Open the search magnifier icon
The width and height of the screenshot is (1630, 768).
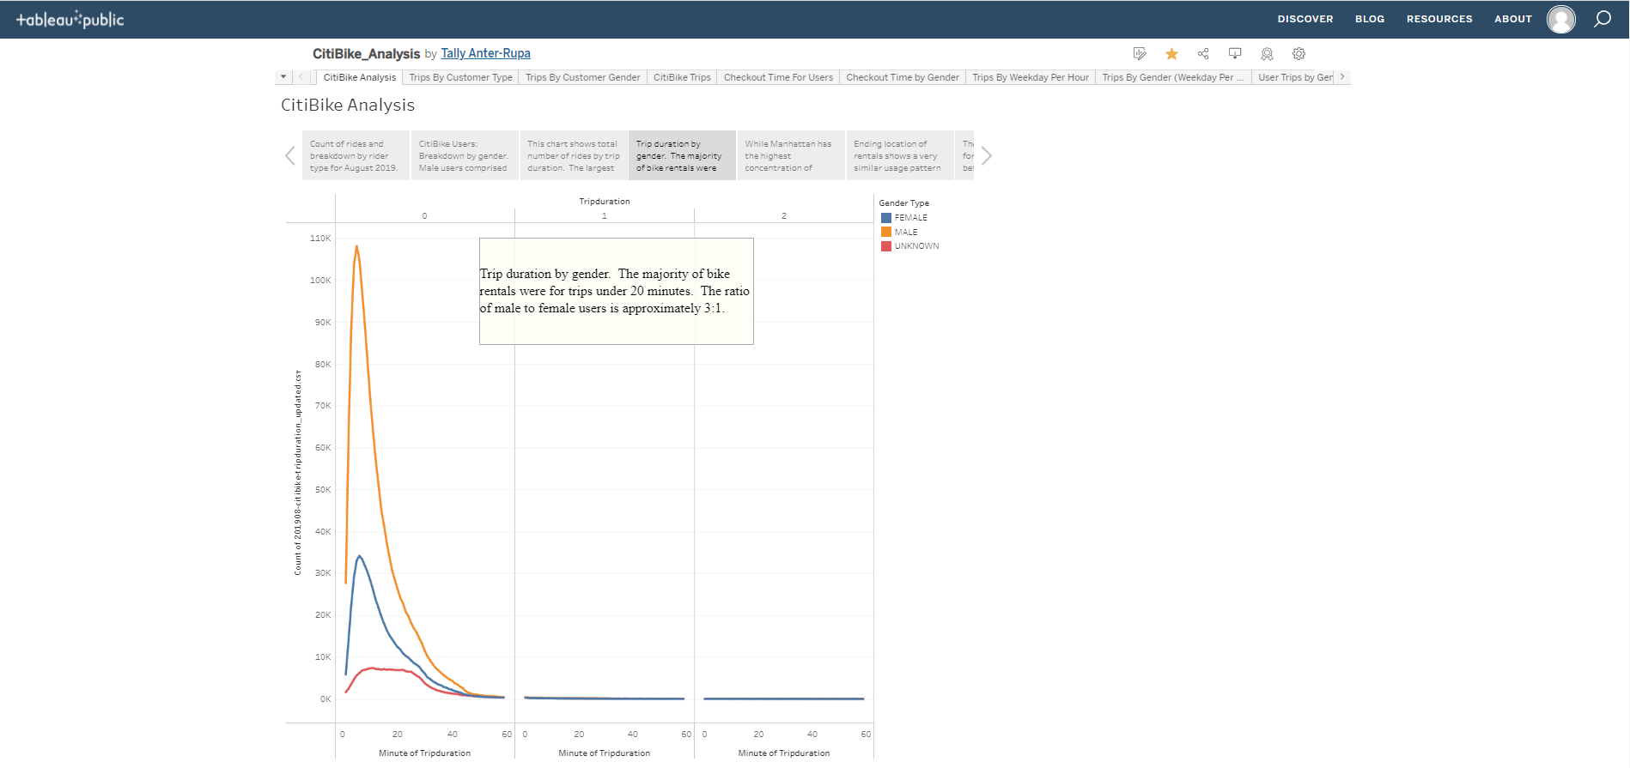point(1603,19)
